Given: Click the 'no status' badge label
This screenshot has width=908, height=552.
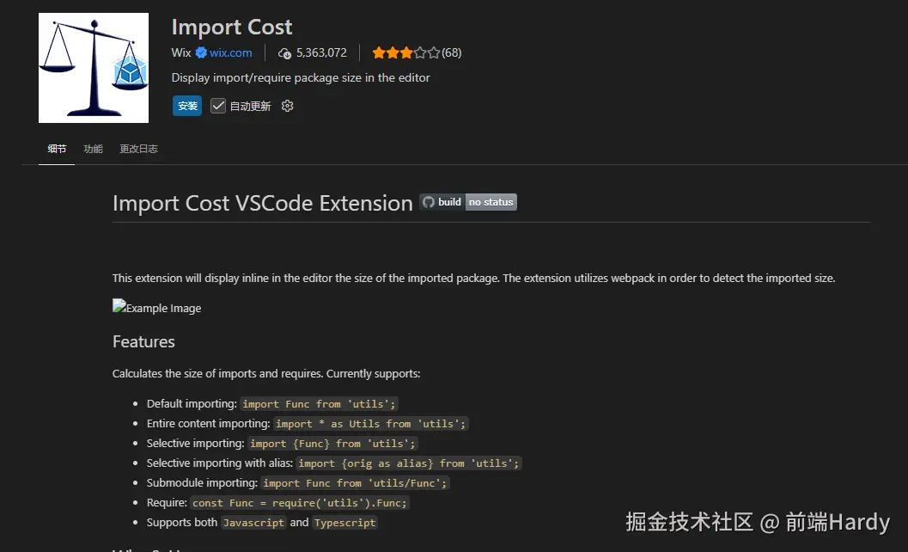Looking at the screenshot, I should tap(491, 202).
